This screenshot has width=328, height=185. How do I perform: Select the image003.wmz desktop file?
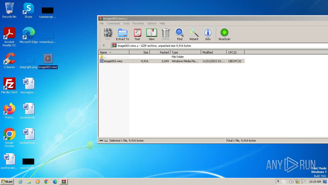click(48, 61)
